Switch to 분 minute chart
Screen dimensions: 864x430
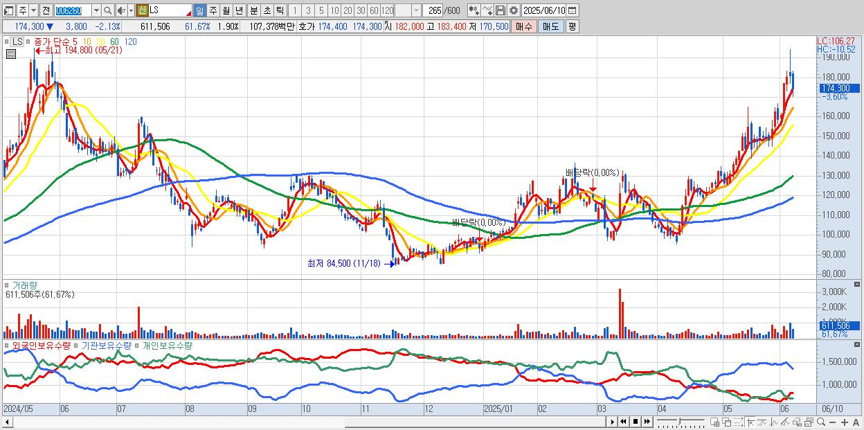pos(254,11)
